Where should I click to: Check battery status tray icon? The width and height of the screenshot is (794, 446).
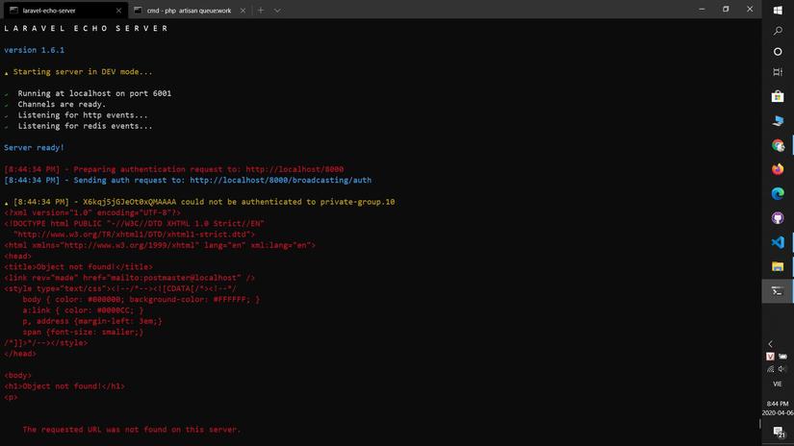click(x=782, y=357)
